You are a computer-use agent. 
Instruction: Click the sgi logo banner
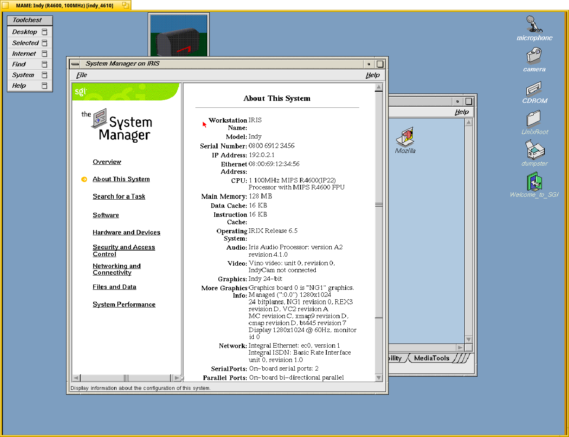click(126, 91)
